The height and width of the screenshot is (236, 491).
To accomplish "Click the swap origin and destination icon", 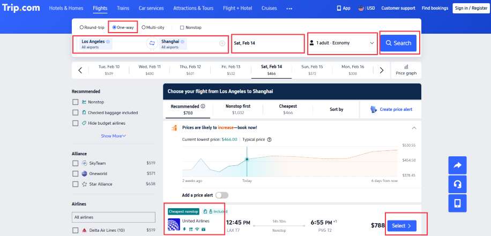I will click(152, 43).
